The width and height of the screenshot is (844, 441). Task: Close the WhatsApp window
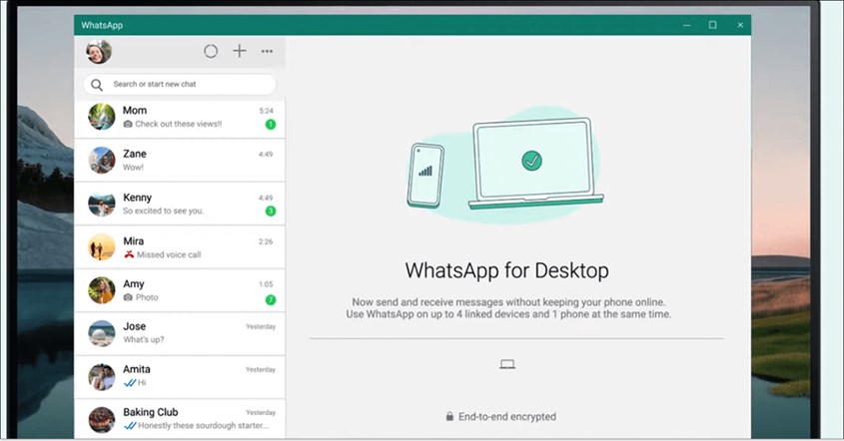740,25
